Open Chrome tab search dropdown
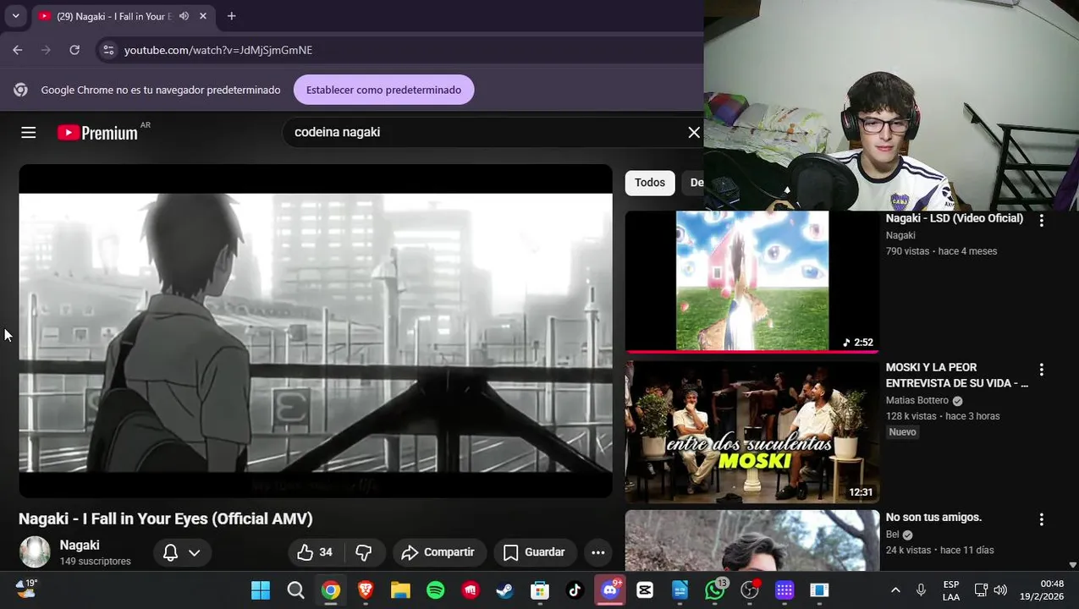The width and height of the screenshot is (1079, 609). 15,16
